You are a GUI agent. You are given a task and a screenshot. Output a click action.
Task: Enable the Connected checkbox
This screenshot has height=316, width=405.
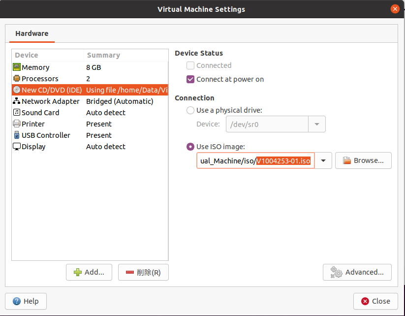pyautogui.click(x=190, y=65)
